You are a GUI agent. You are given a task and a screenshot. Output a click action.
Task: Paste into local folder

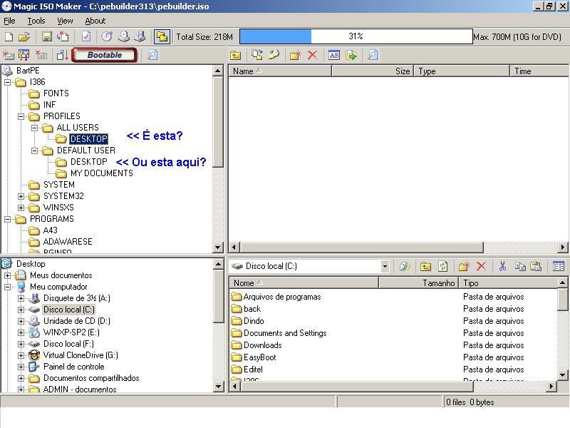pos(537,266)
